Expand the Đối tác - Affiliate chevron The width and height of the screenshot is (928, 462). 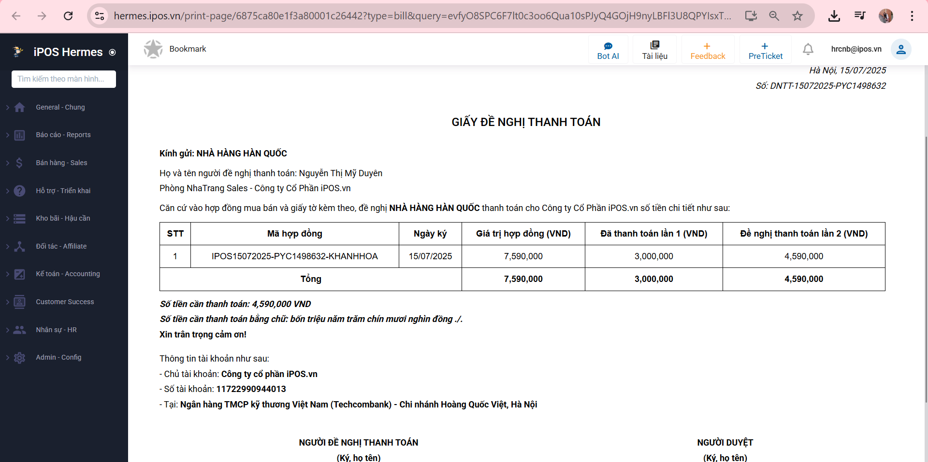(7, 246)
